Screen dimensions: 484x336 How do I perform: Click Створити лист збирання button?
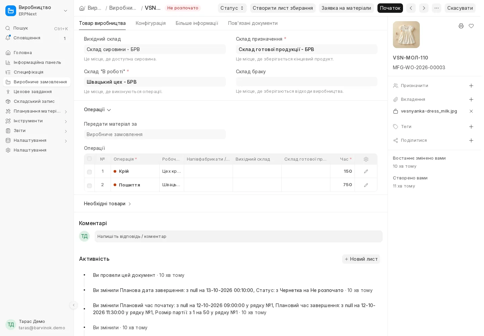pyautogui.click(x=283, y=8)
